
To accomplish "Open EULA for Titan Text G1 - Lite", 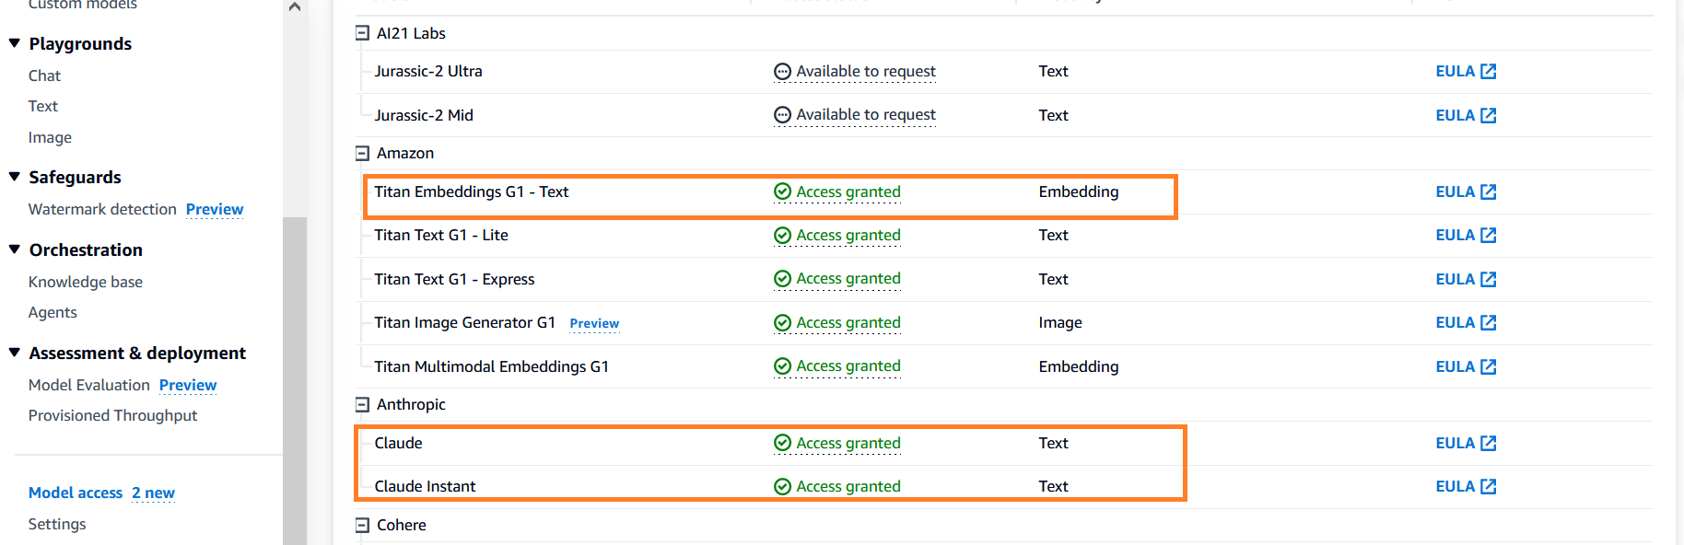I will [x=1466, y=235].
